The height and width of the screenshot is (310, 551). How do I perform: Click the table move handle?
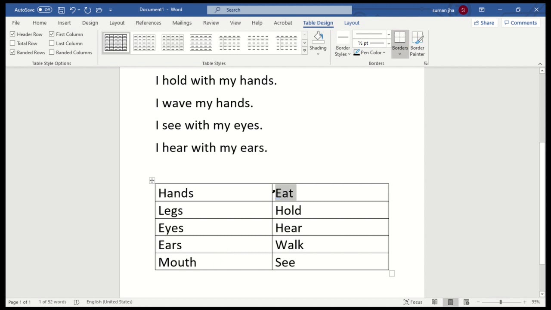[152, 180]
